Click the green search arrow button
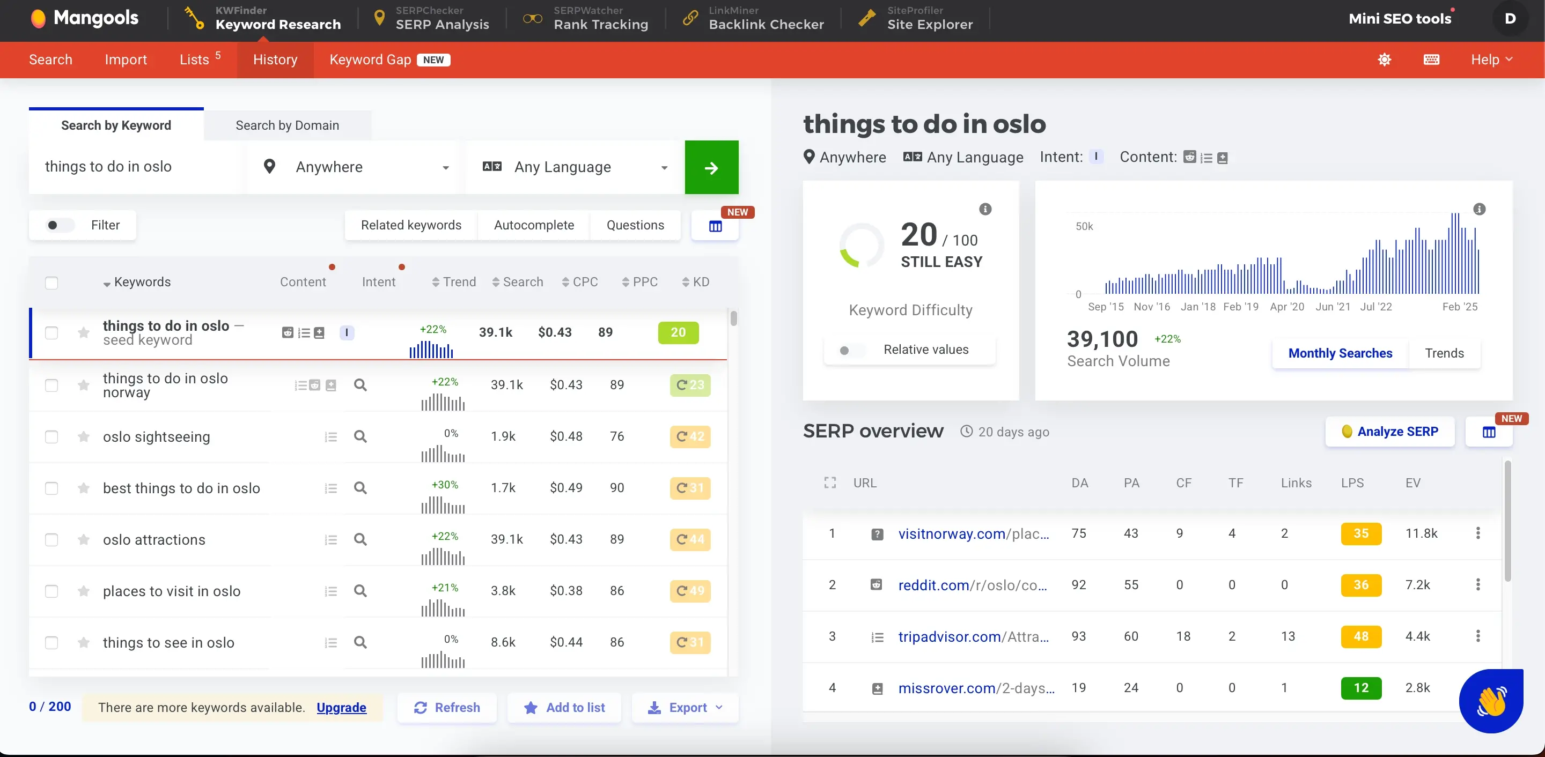Viewport: 1545px width, 757px height. click(x=711, y=167)
